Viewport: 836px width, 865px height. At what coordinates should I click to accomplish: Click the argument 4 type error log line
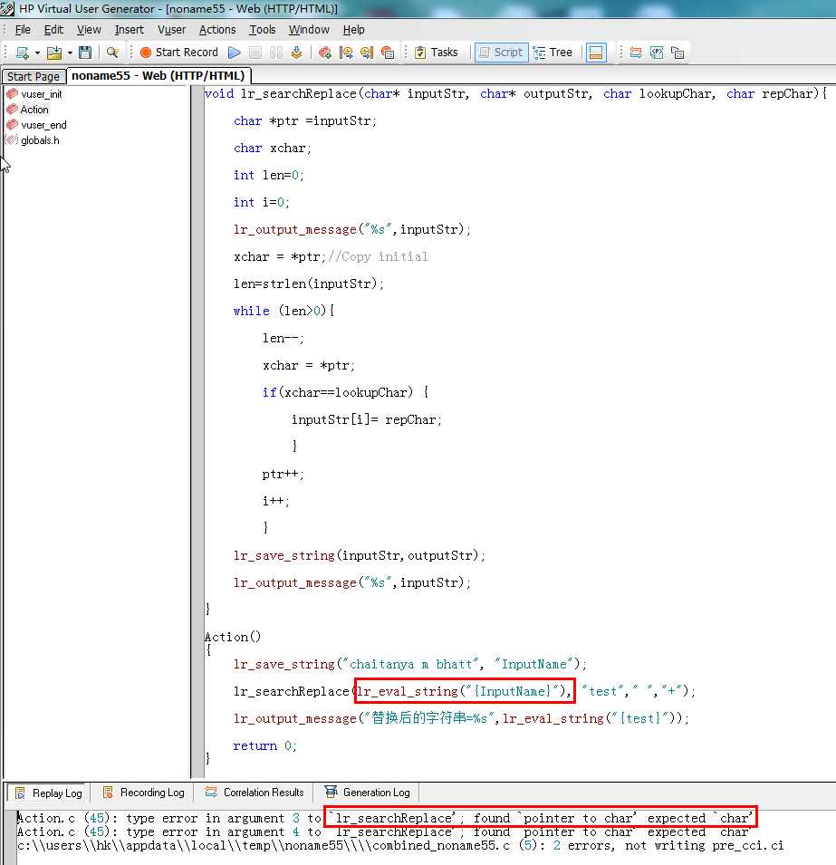(x=385, y=831)
